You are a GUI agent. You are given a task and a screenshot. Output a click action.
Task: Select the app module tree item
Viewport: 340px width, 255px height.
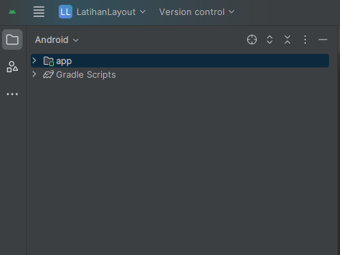[x=180, y=61]
